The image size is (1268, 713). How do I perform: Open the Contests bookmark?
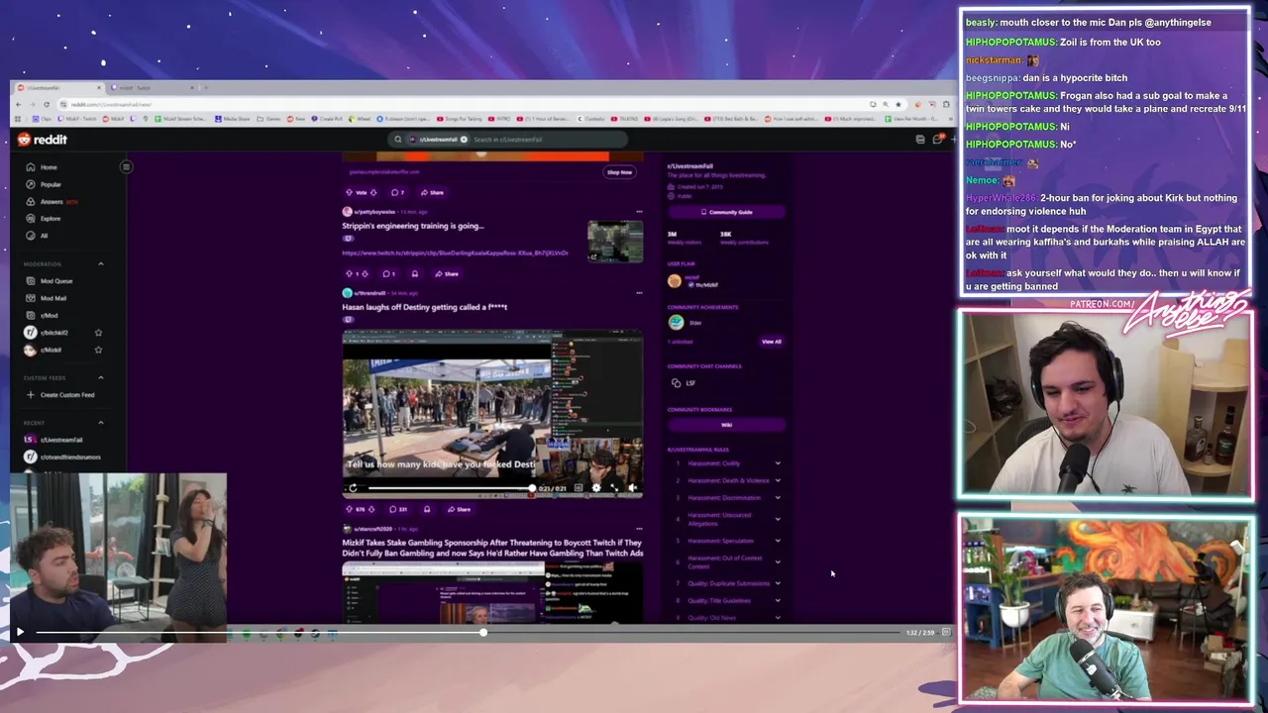(x=591, y=119)
